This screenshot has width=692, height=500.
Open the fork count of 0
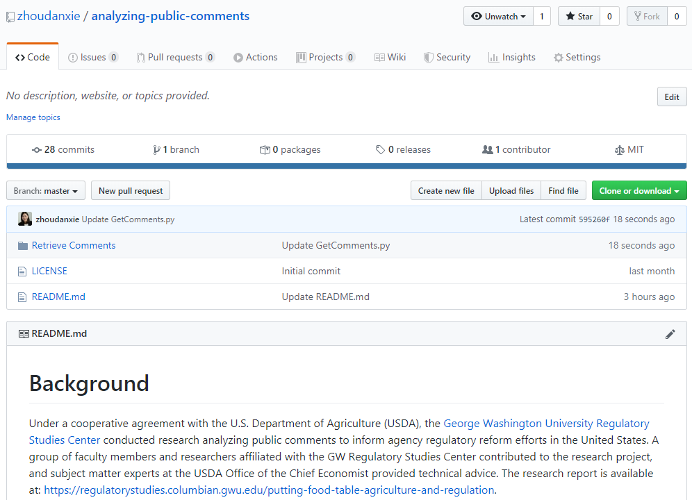coord(677,17)
